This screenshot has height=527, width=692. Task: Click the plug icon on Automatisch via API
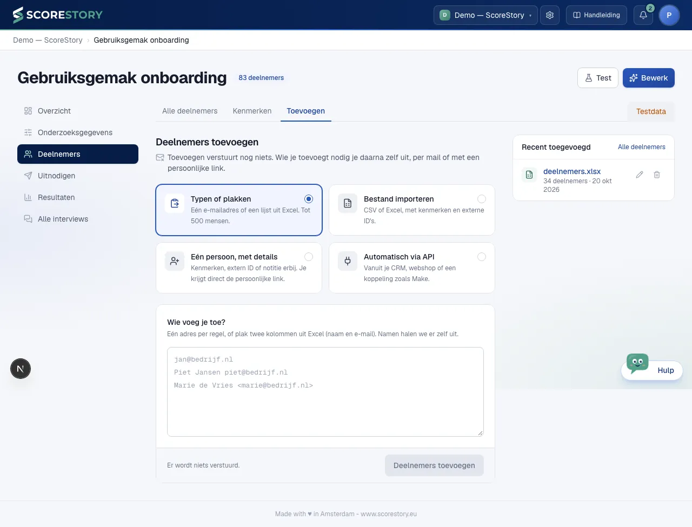click(348, 261)
